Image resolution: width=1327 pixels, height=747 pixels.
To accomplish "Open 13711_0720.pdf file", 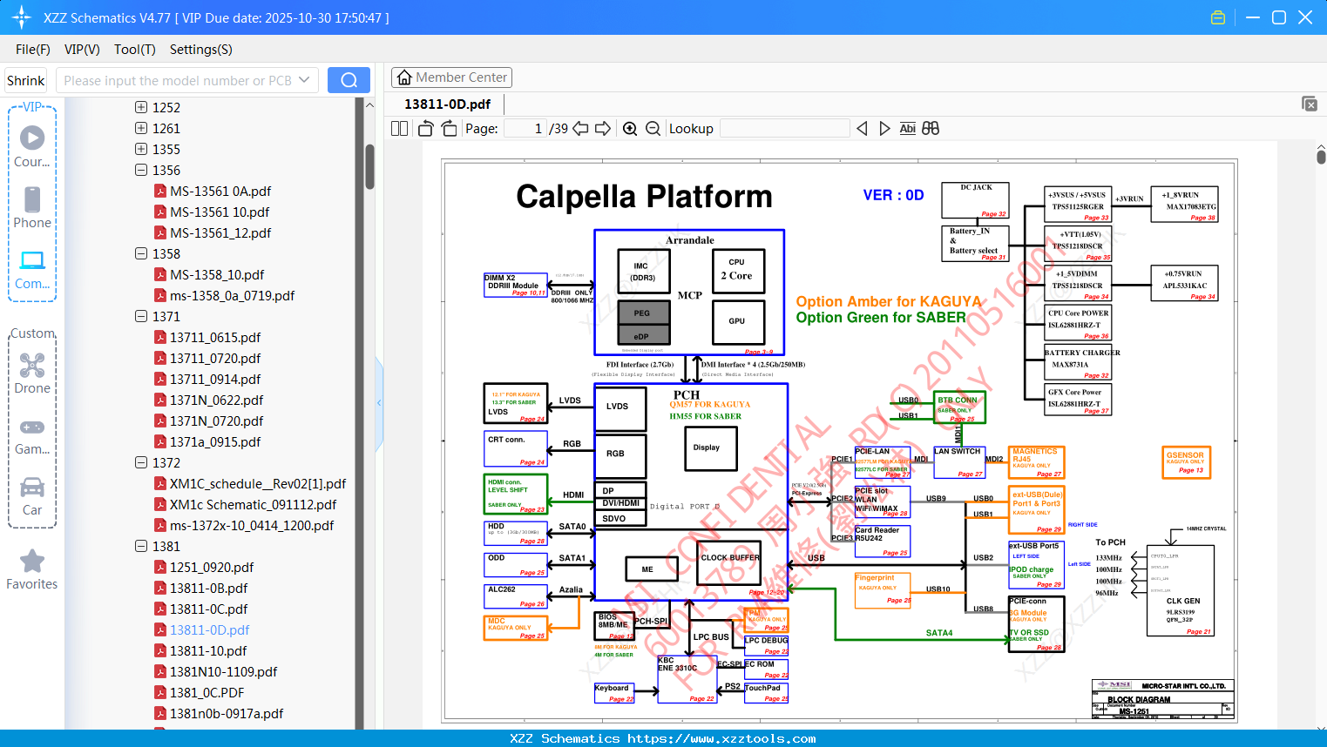I will point(215,358).
